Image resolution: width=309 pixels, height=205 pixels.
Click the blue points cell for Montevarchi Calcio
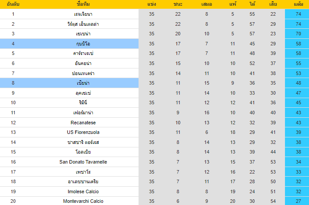[x=299, y=202]
